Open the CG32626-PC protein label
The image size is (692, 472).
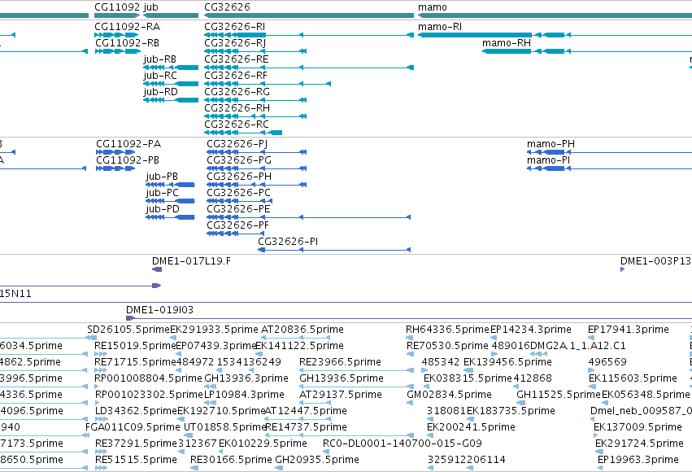coord(239,193)
